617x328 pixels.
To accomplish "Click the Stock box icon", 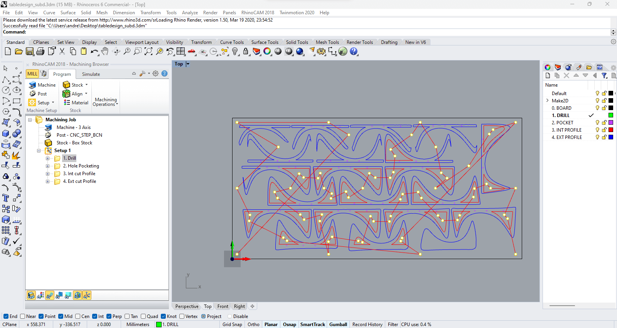I will click(x=66, y=85).
